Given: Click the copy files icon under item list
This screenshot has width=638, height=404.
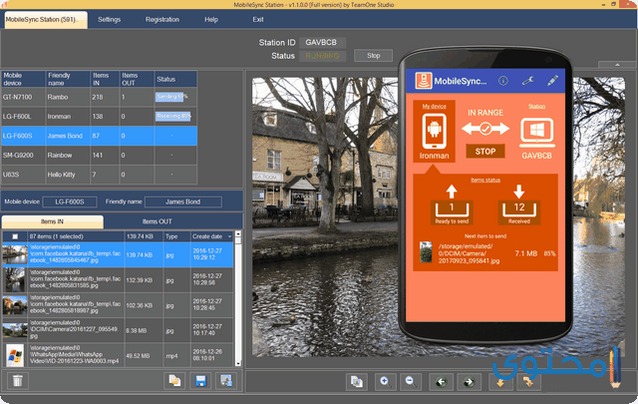Looking at the screenshot, I should coord(174,381).
